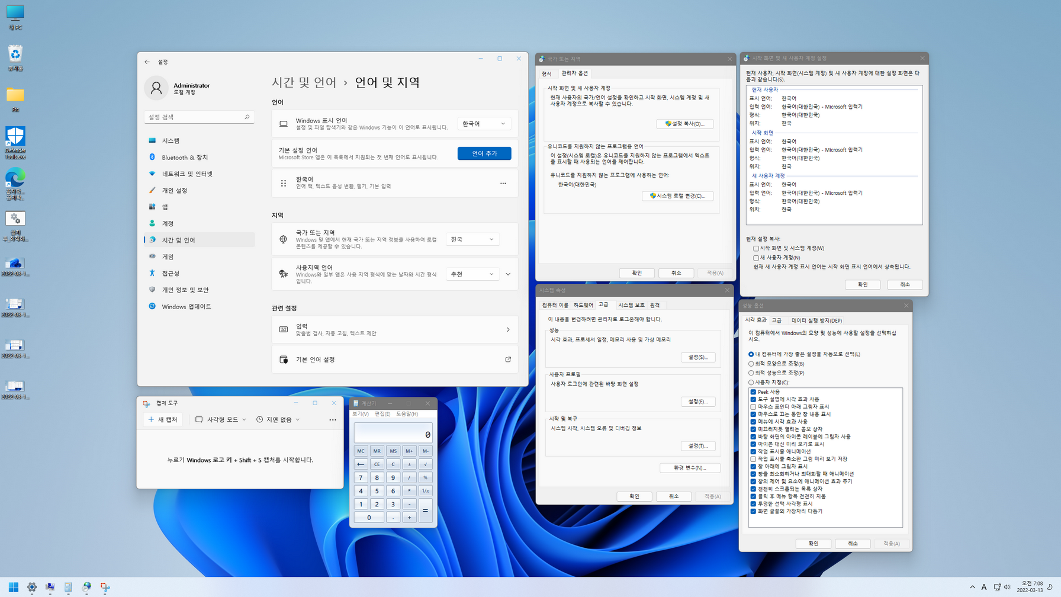1061x597 pixels.
Task: Click the Settings gear icon on taskbar
Action: 32,587
